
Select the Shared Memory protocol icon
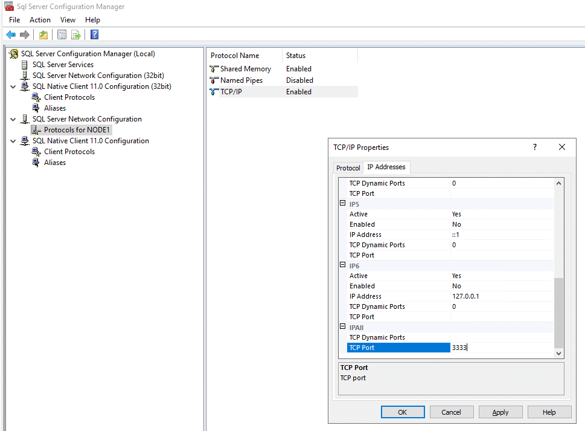[214, 68]
